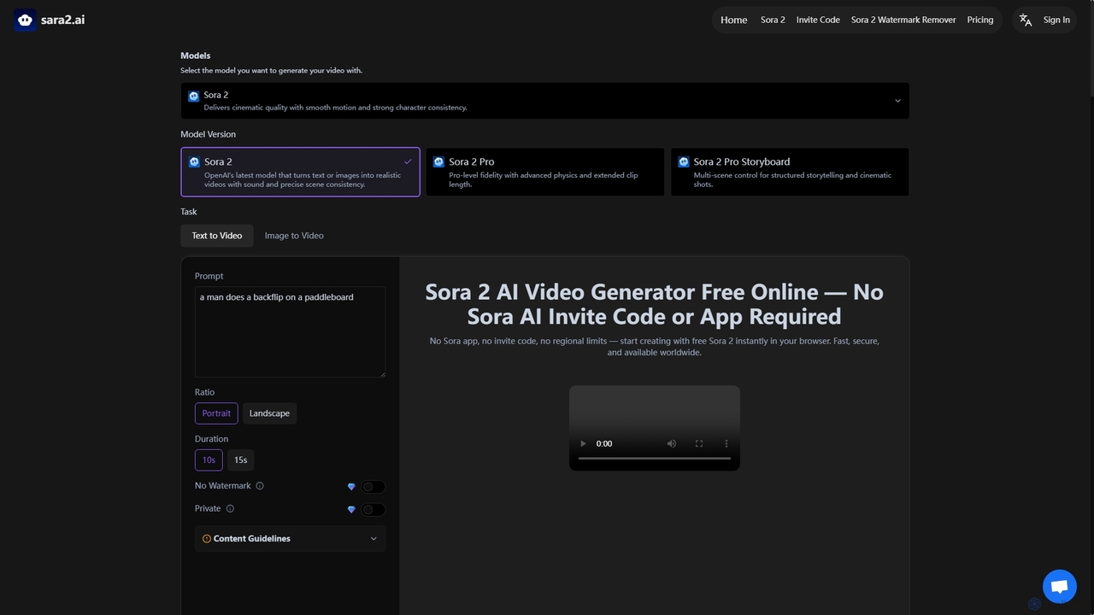
Task: Select Sora 2 Pro Storyboard version
Action: (790, 172)
